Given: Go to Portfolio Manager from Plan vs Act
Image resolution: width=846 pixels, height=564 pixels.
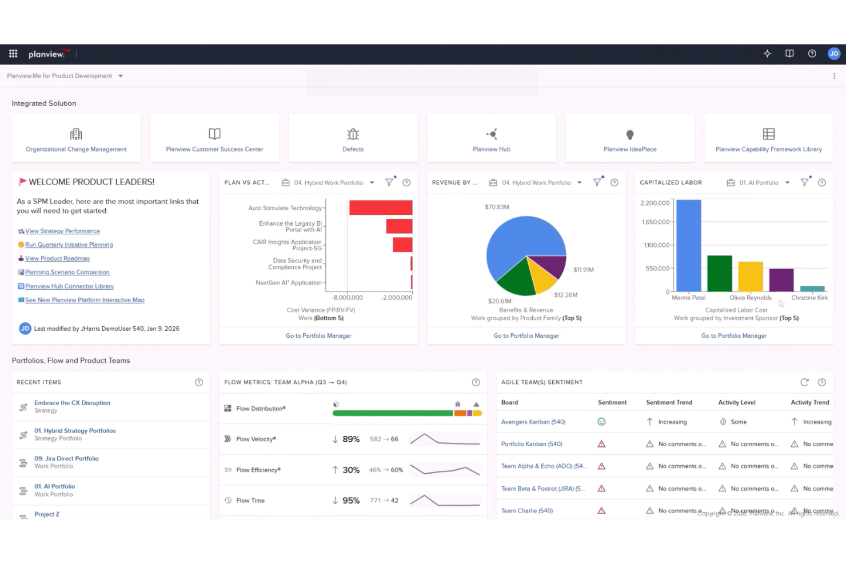Looking at the screenshot, I should pyautogui.click(x=318, y=336).
